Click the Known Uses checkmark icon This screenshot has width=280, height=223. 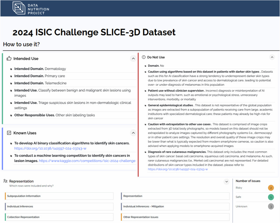coord(9,133)
